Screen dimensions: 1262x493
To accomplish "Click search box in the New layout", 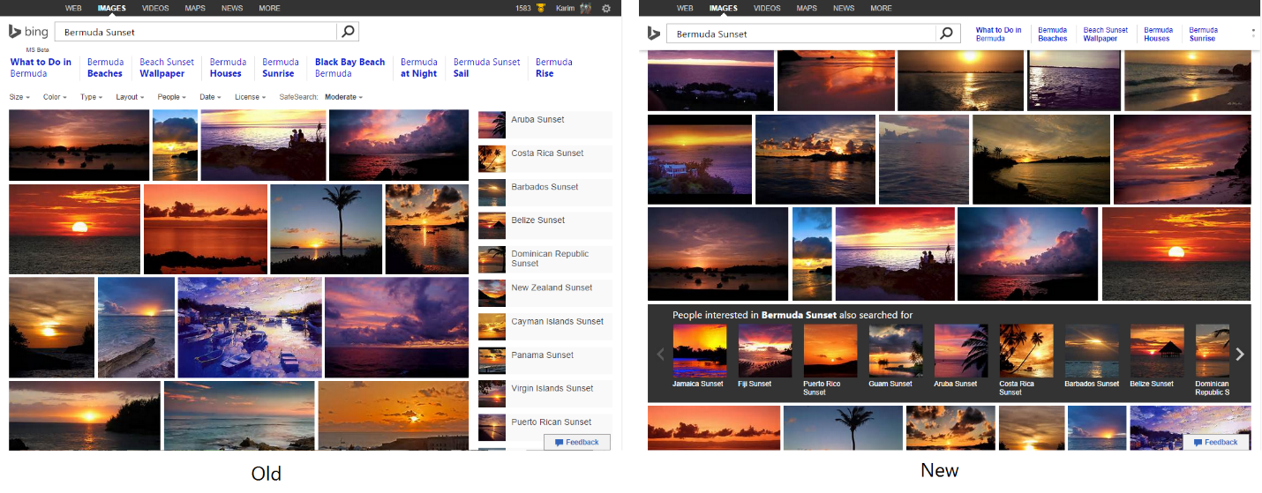I will 801,34.
